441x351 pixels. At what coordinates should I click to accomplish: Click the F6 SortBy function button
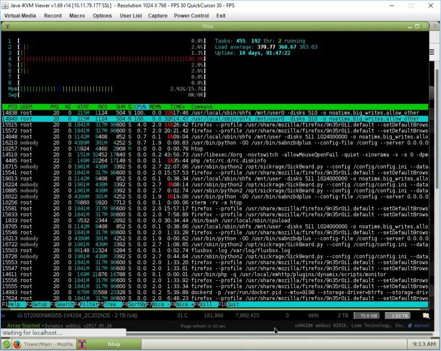coord(134,304)
